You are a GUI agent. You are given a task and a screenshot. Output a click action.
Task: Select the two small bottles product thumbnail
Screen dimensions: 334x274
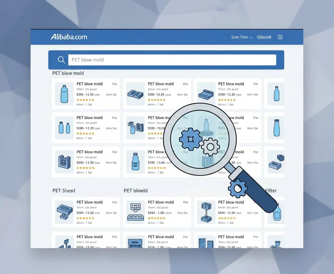pos(64,127)
